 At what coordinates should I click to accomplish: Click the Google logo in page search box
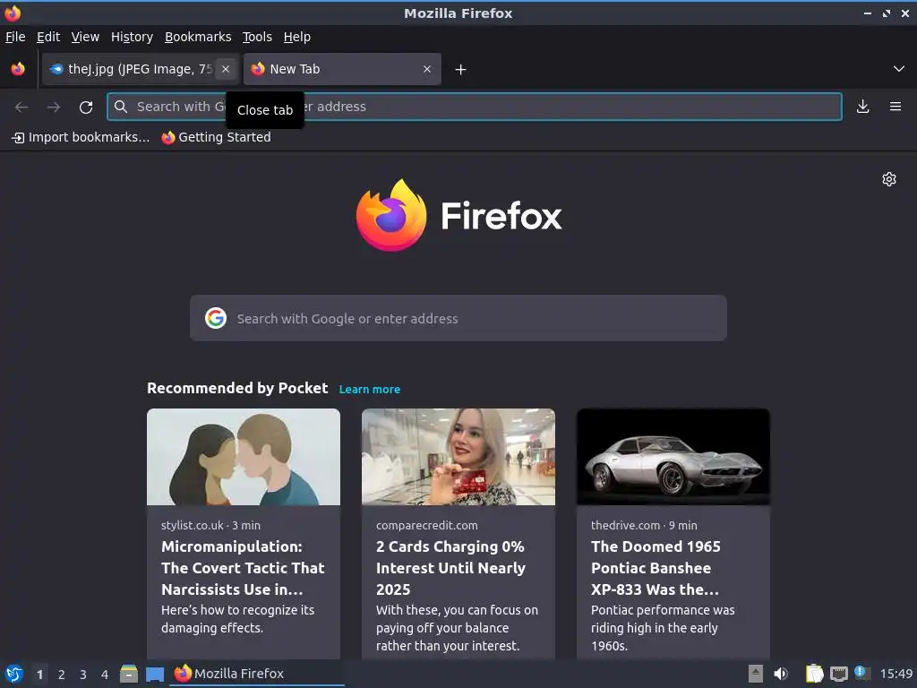pos(216,318)
